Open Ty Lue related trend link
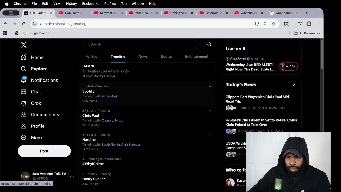The width and height of the screenshot is (341, 192). 119,121
